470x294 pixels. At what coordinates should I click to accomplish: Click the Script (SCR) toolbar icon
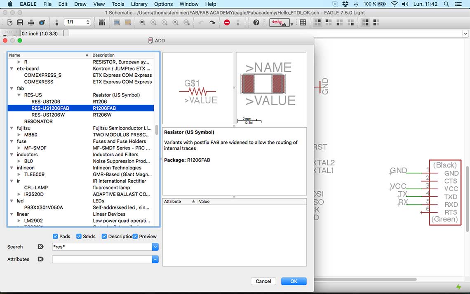tap(117, 23)
